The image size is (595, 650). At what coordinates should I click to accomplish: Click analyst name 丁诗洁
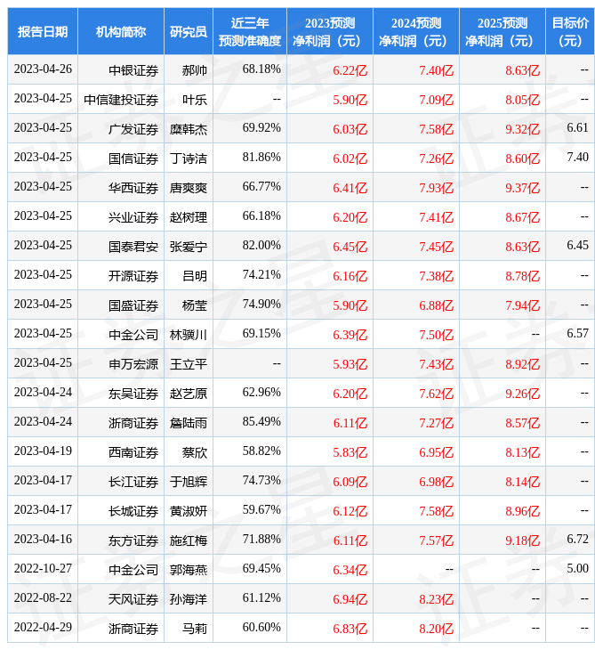pos(189,158)
